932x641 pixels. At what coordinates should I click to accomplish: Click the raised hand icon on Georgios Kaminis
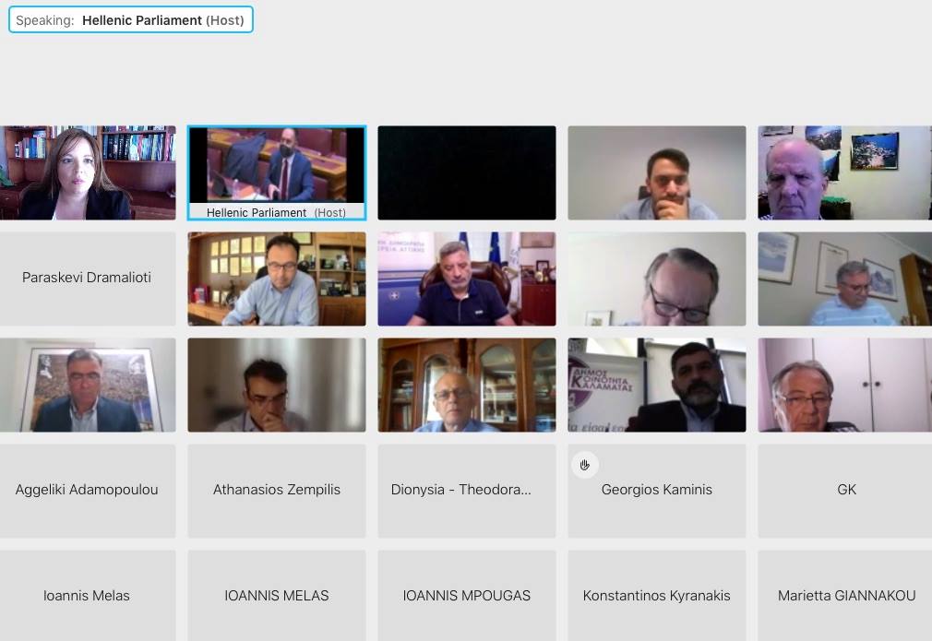coord(584,465)
